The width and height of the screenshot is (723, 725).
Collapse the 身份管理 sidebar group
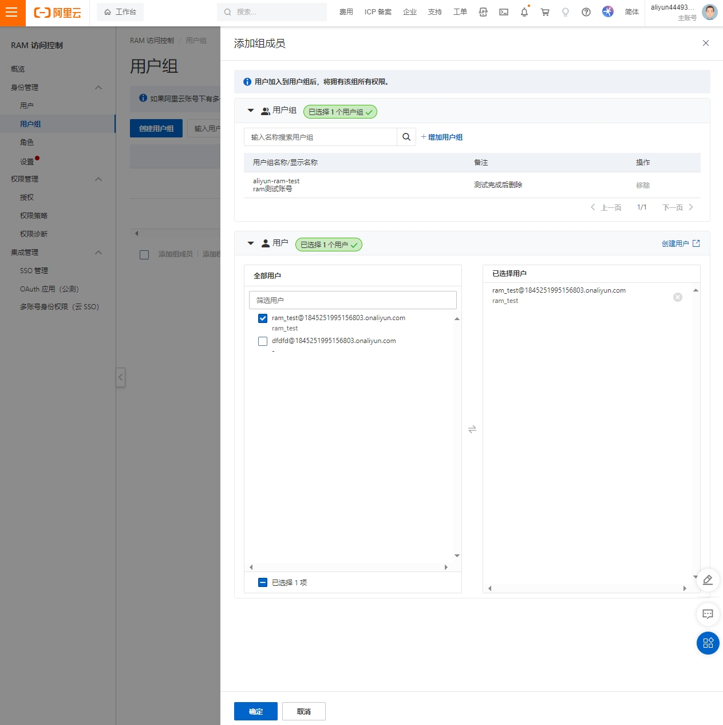pyautogui.click(x=98, y=88)
